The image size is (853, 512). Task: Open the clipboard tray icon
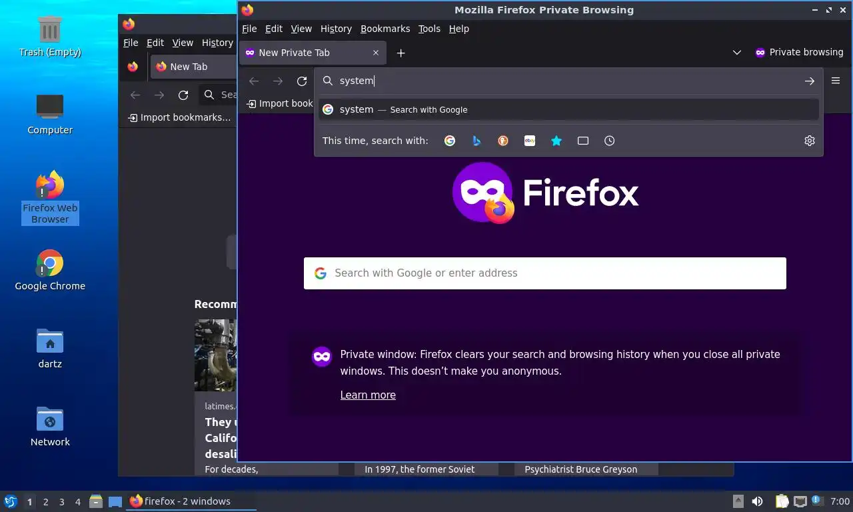(x=782, y=501)
